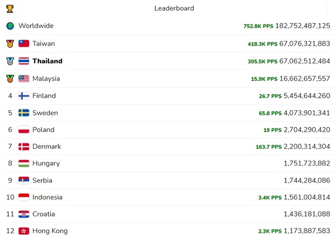Click the Hong Kong flag icon
334x239 pixels.
click(24, 231)
